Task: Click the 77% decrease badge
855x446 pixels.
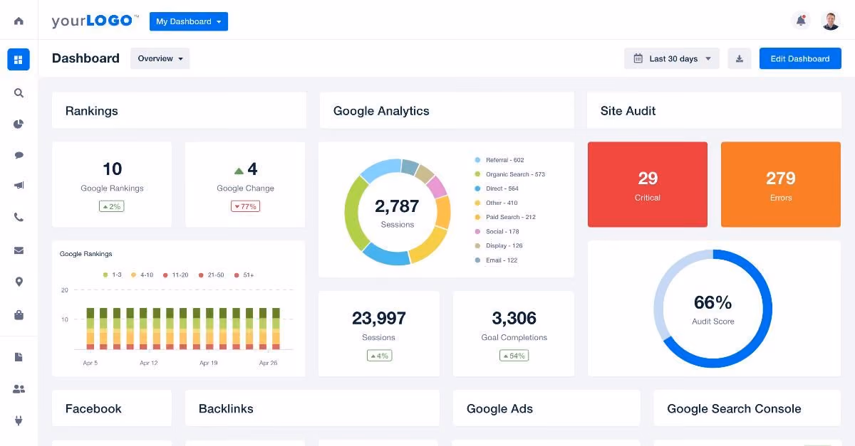Action: [245, 206]
